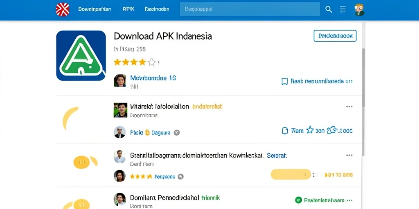Click the three stars before Fenɡoɑns
This screenshot has height=209, width=419.
point(141,176)
